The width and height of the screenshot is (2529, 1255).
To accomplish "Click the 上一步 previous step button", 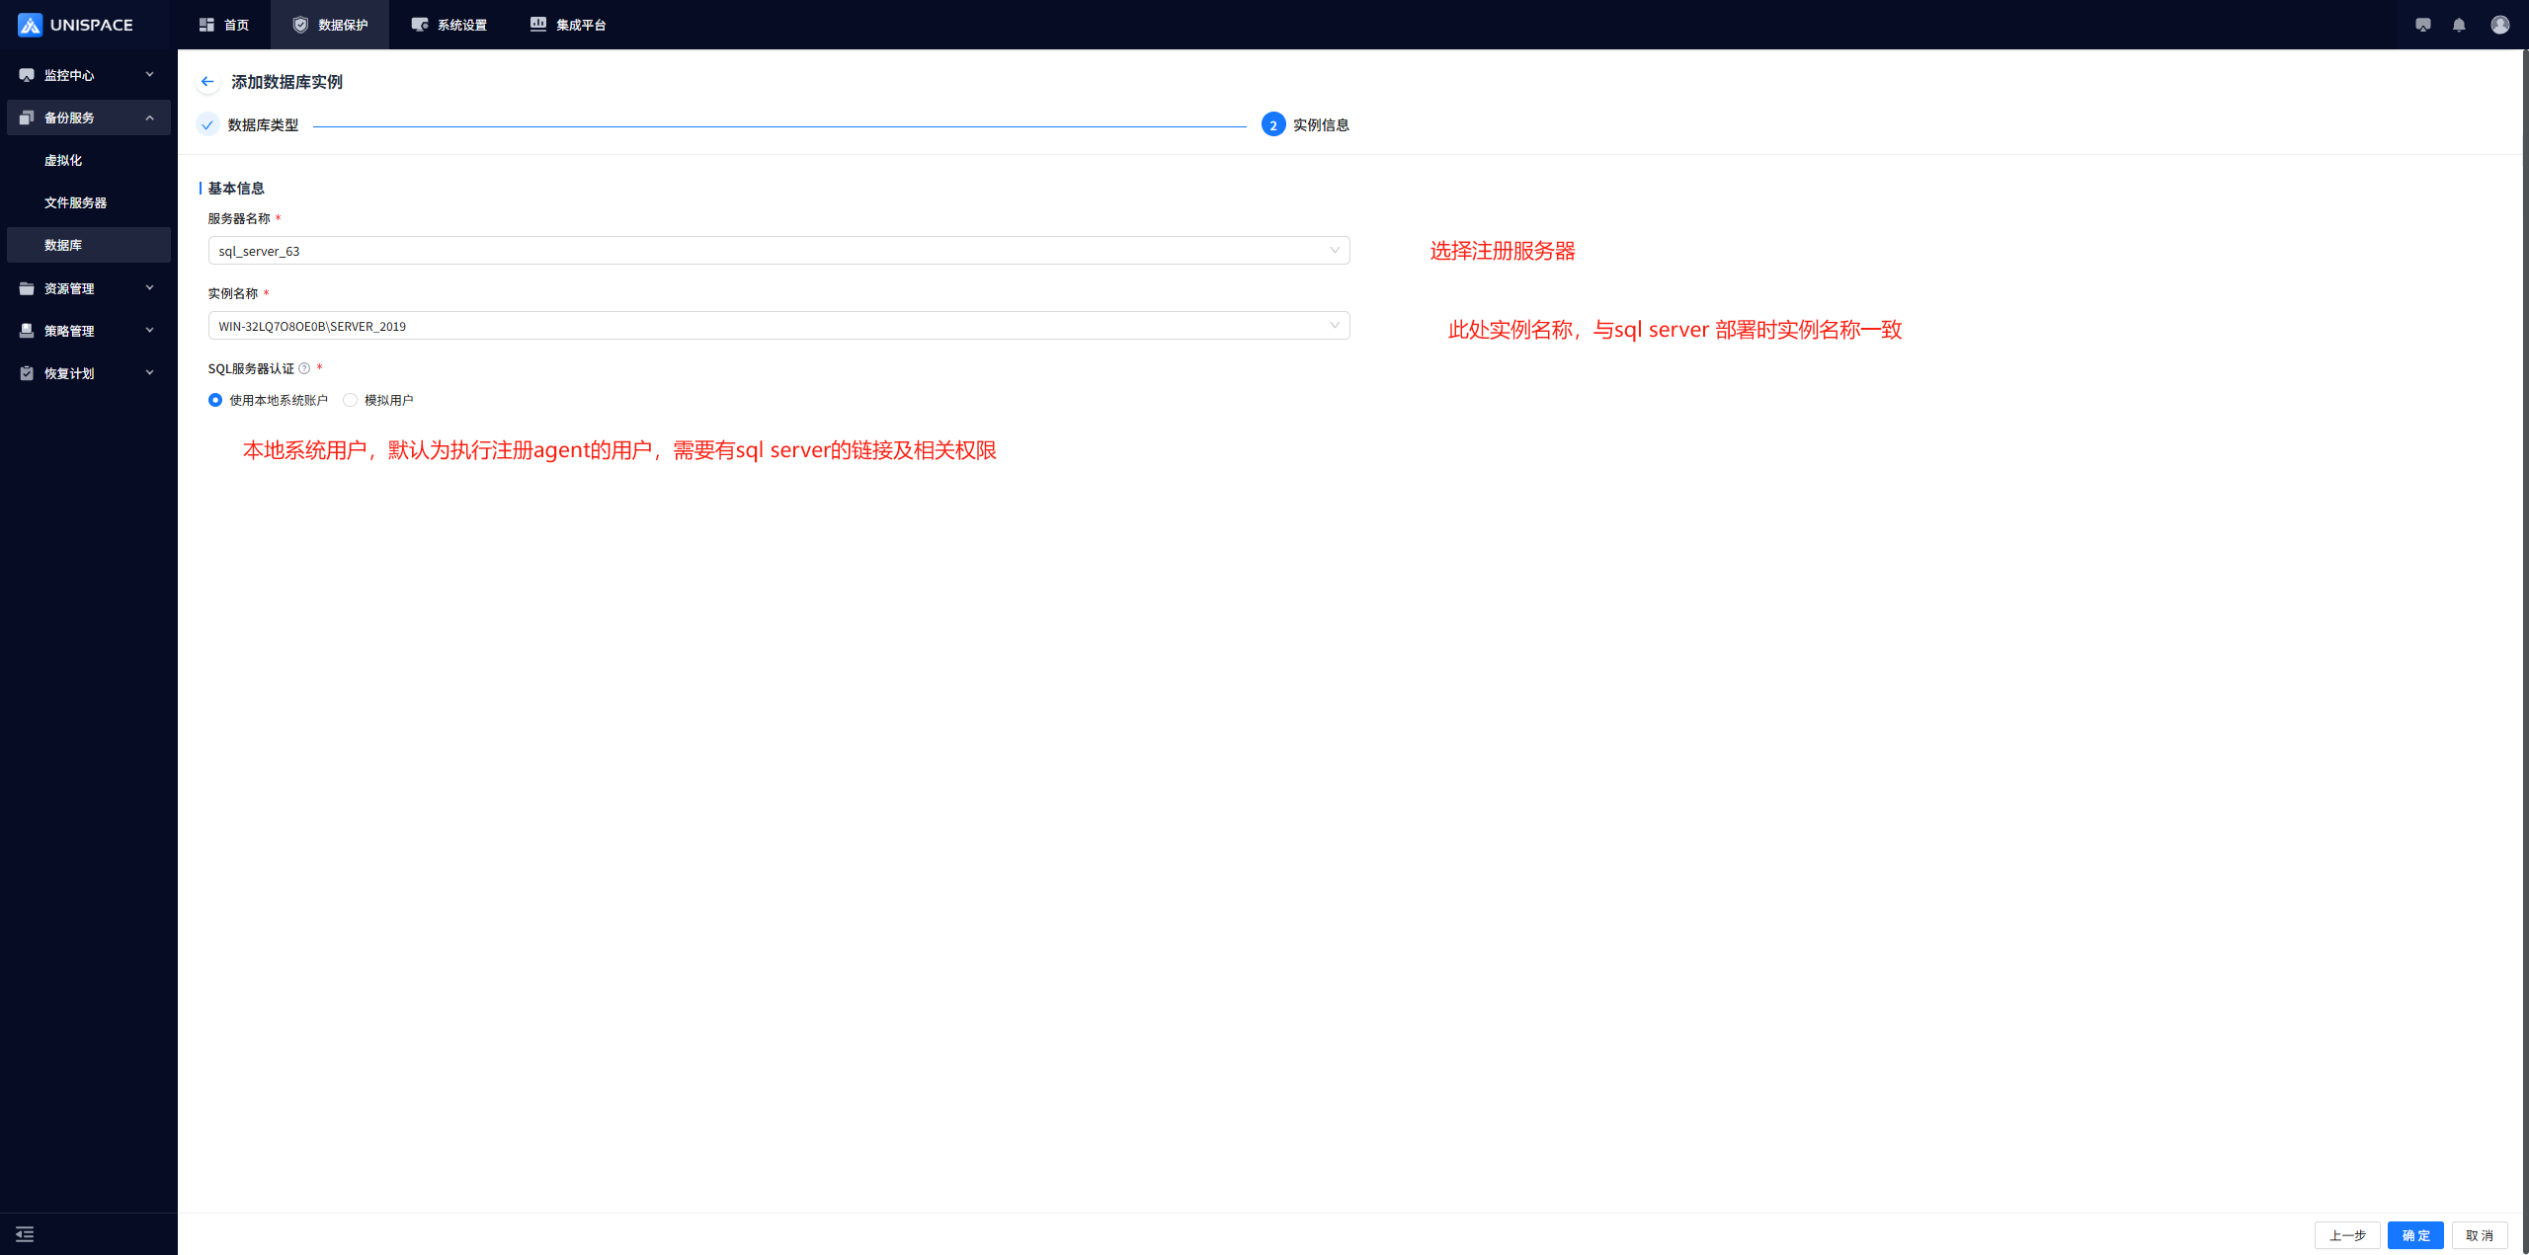I will (x=2347, y=1235).
